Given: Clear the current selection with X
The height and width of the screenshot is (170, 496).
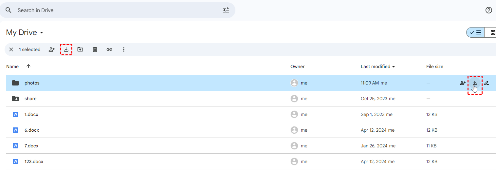Looking at the screenshot, I should (11, 49).
